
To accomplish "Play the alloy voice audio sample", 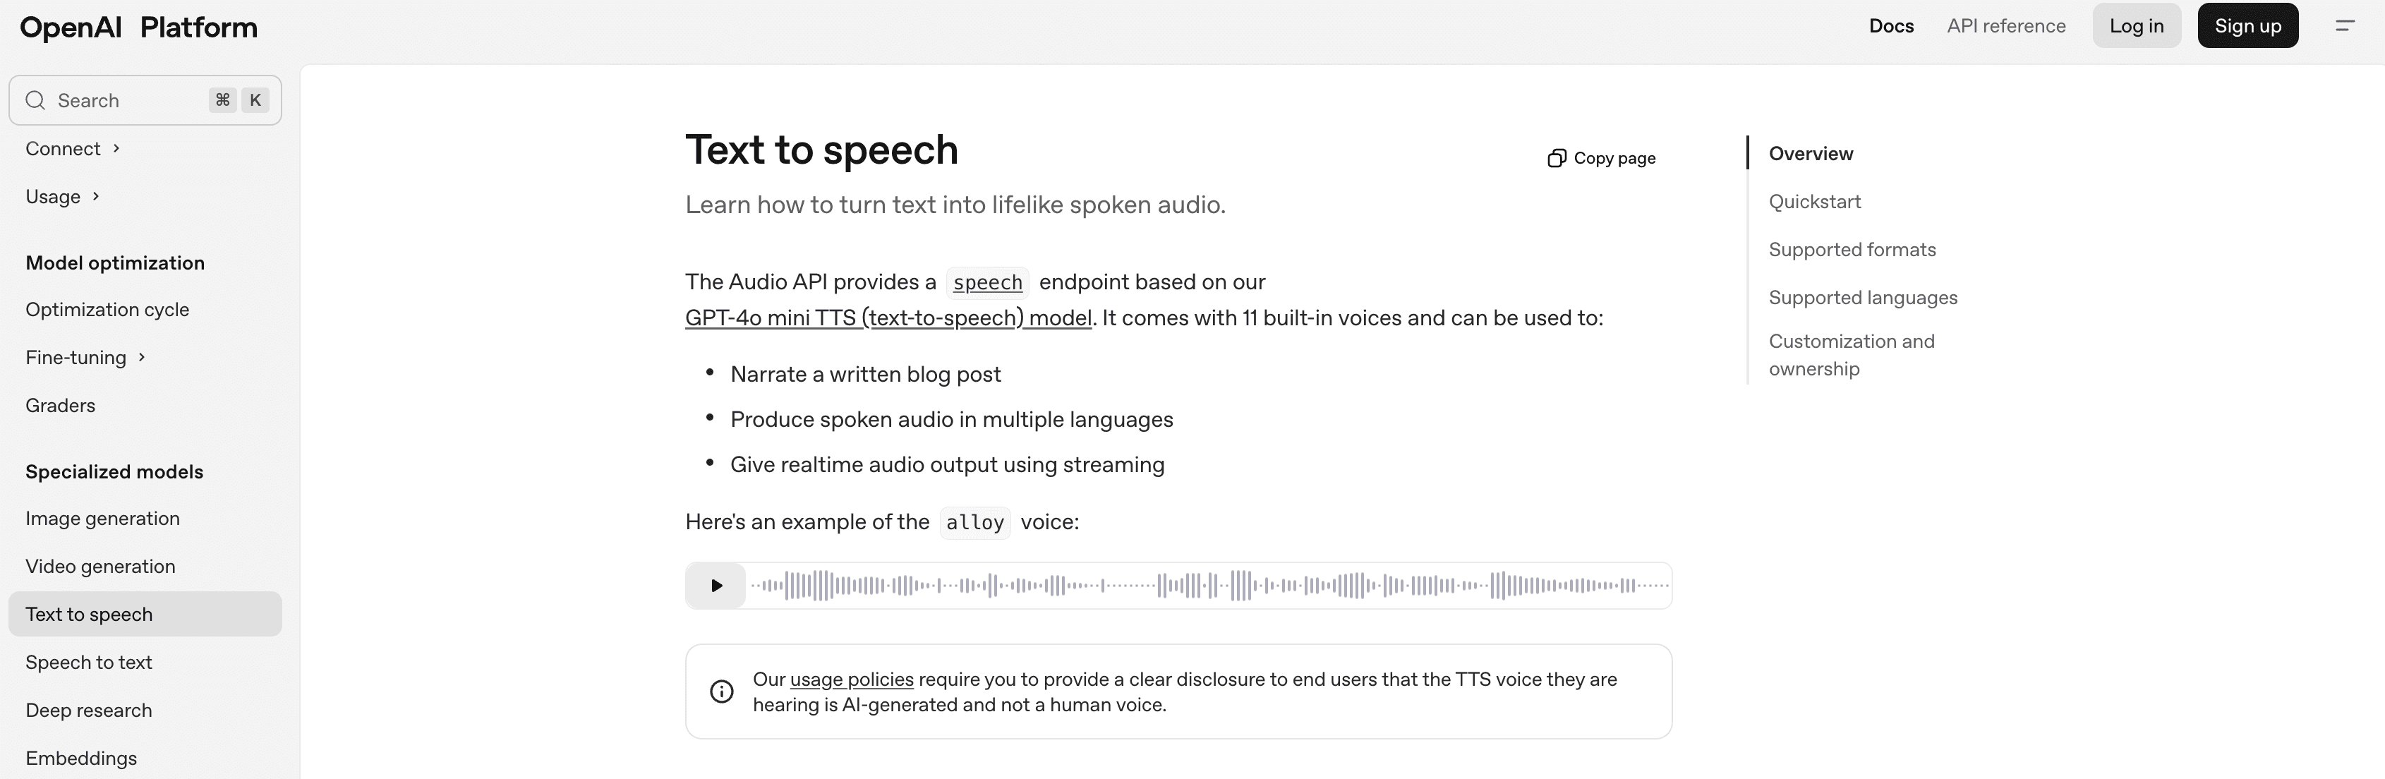I will [x=715, y=586].
